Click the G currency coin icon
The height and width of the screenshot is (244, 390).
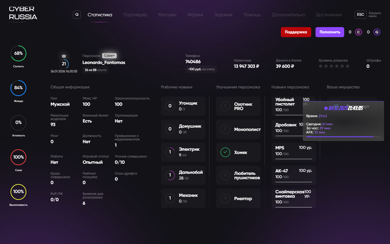pyautogui.click(x=377, y=32)
